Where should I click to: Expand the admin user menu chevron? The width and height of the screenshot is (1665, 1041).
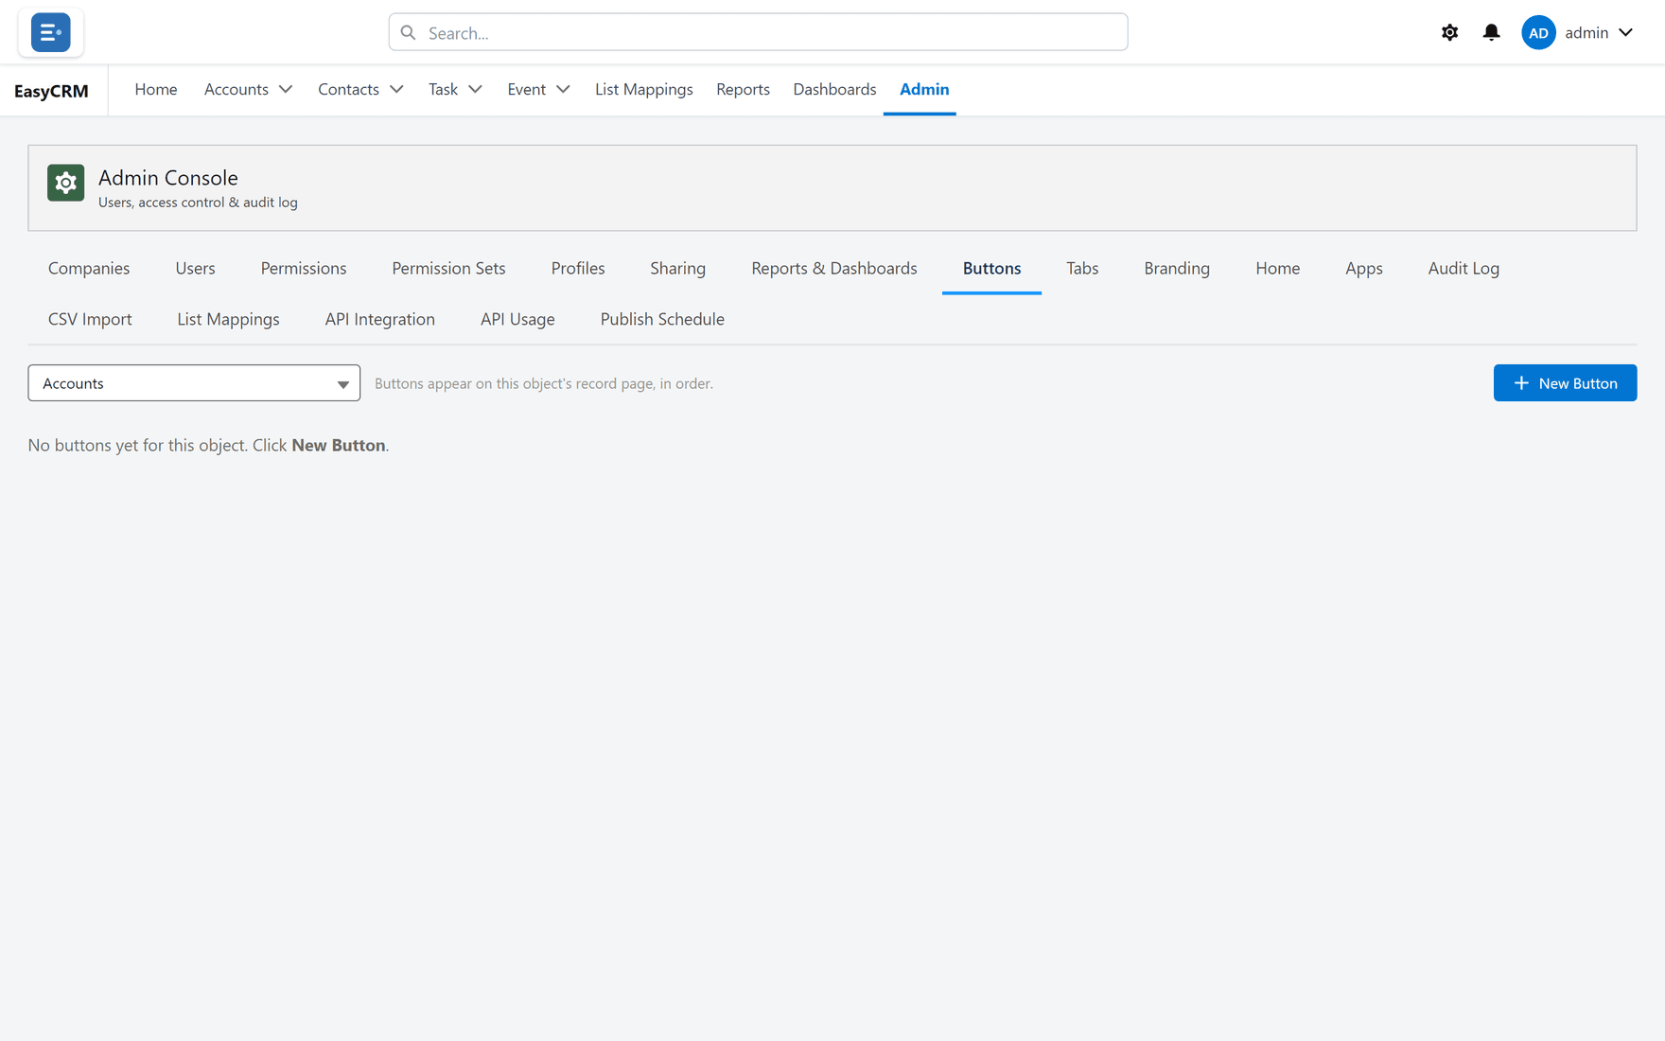(x=1625, y=32)
